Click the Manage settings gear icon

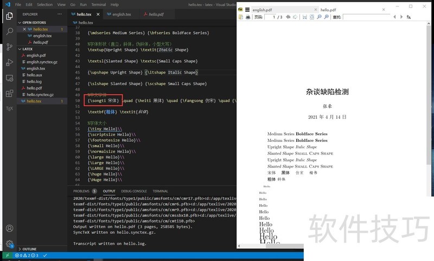(9, 244)
